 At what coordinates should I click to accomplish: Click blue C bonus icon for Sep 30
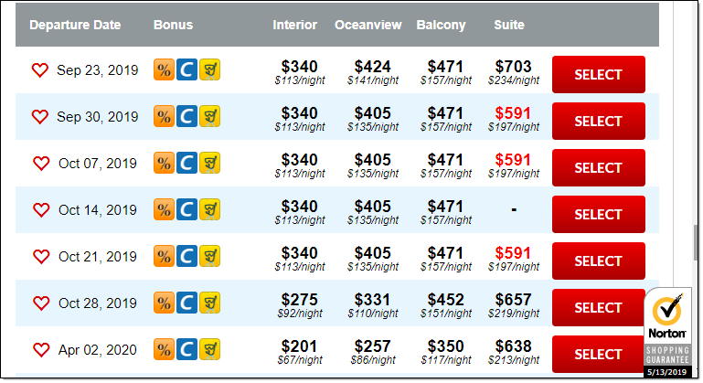(x=186, y=117)
